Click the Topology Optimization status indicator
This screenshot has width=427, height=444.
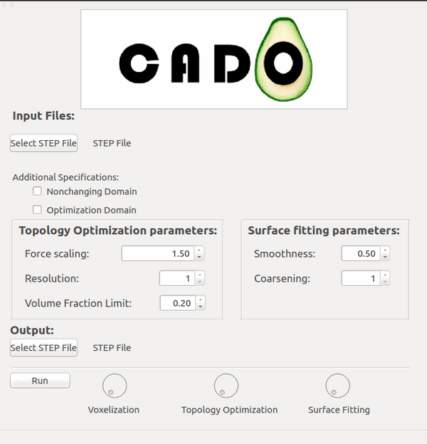coord(226,386)
